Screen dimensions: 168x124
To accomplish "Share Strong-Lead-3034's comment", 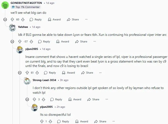I will click(x=93, y=99).
